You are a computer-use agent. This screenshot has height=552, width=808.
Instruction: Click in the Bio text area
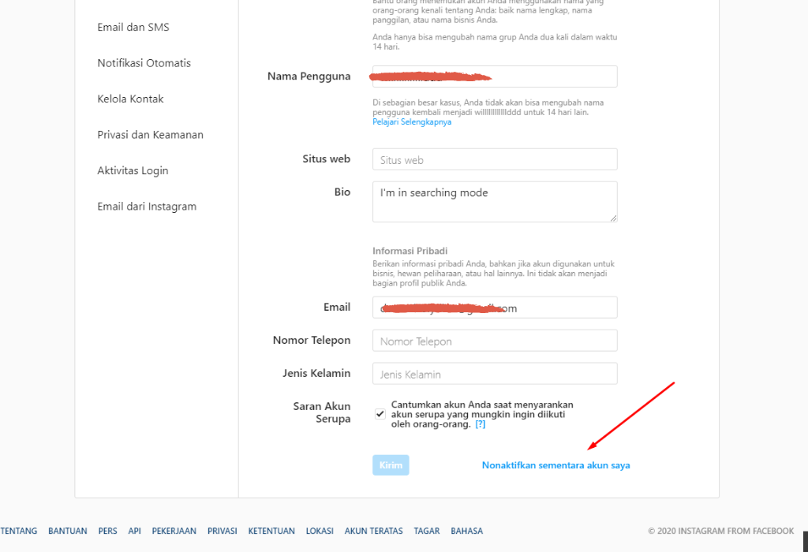(495, 202)
